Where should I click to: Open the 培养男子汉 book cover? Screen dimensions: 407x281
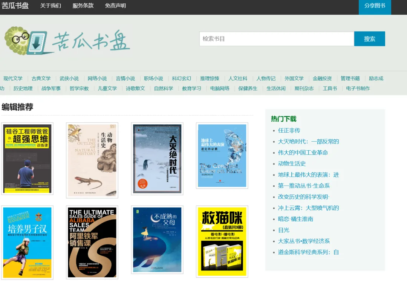pyautogui.click(x=27, y=243)
